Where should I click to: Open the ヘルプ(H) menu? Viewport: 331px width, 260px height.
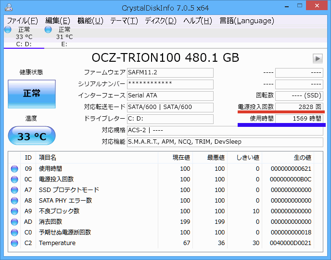(x=198, y=21)
